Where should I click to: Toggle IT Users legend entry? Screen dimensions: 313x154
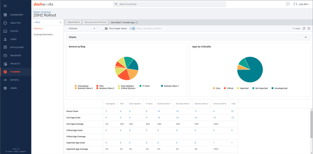145,86
